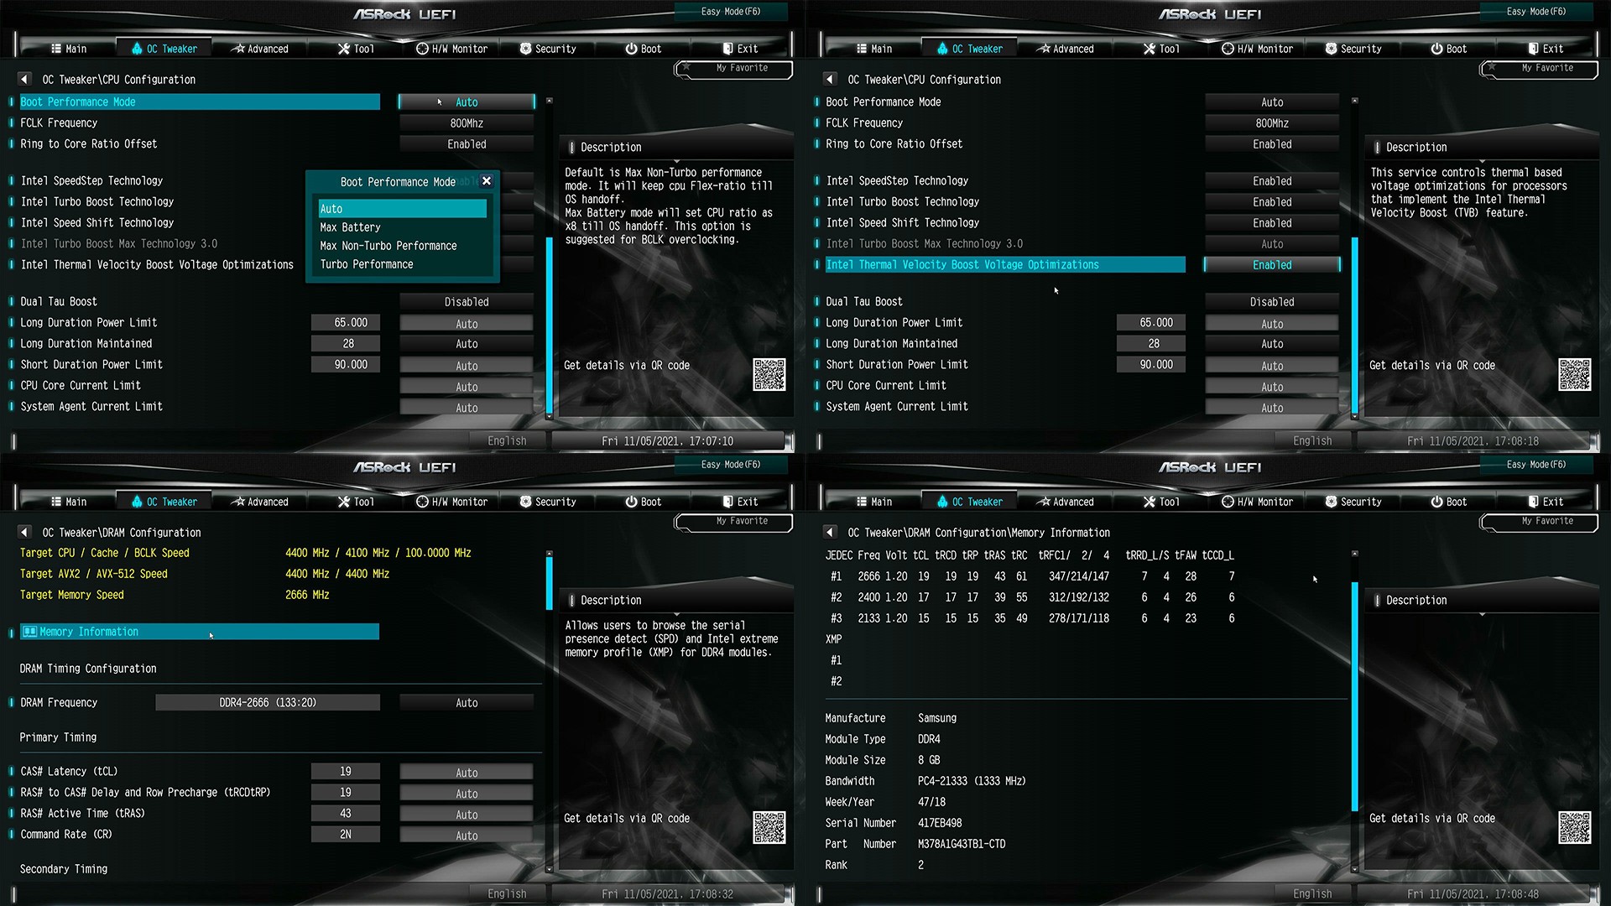Close the Boot Performance Mode popup
Screen dimensions: 1611x906
pos(487,181)
